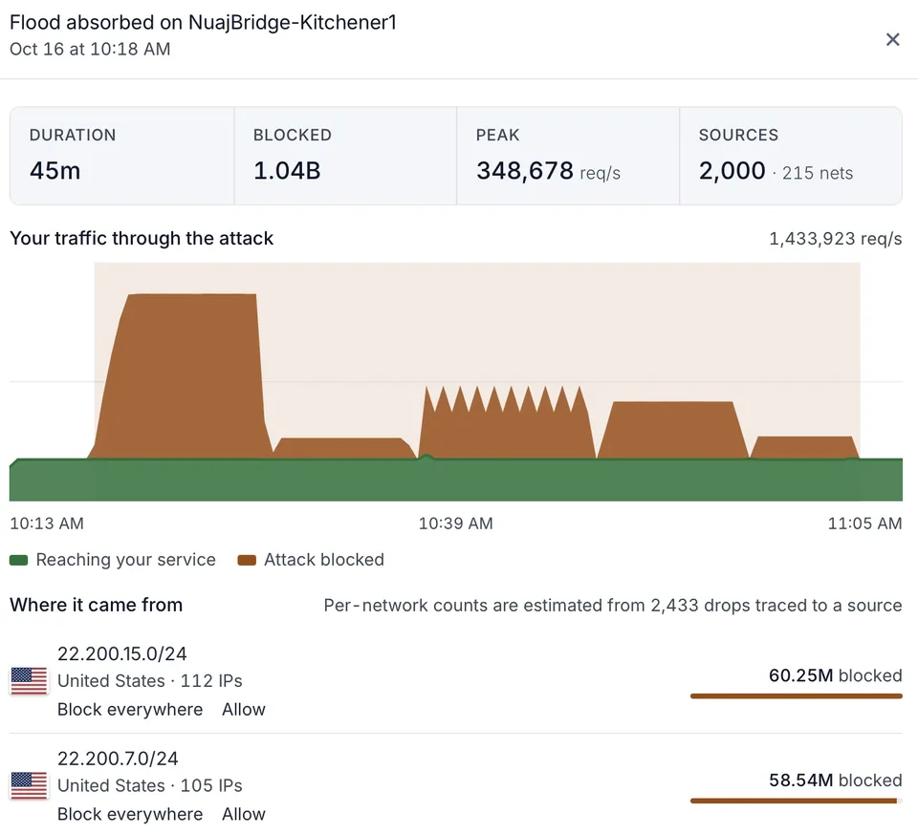918x834 pixels.
Task: Click network address 22.200.15.0/24
Action: 121,653
